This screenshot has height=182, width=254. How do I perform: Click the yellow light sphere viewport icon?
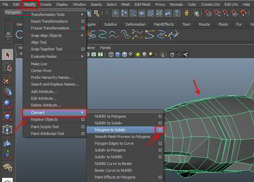[138, 54]
